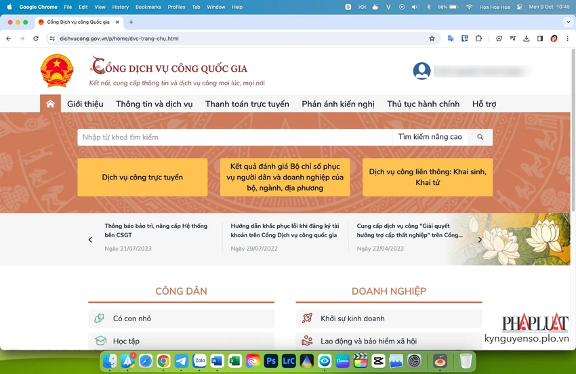Toggle Chrome side panel icon
576x374 pixels.
click(x=540, y=39)
